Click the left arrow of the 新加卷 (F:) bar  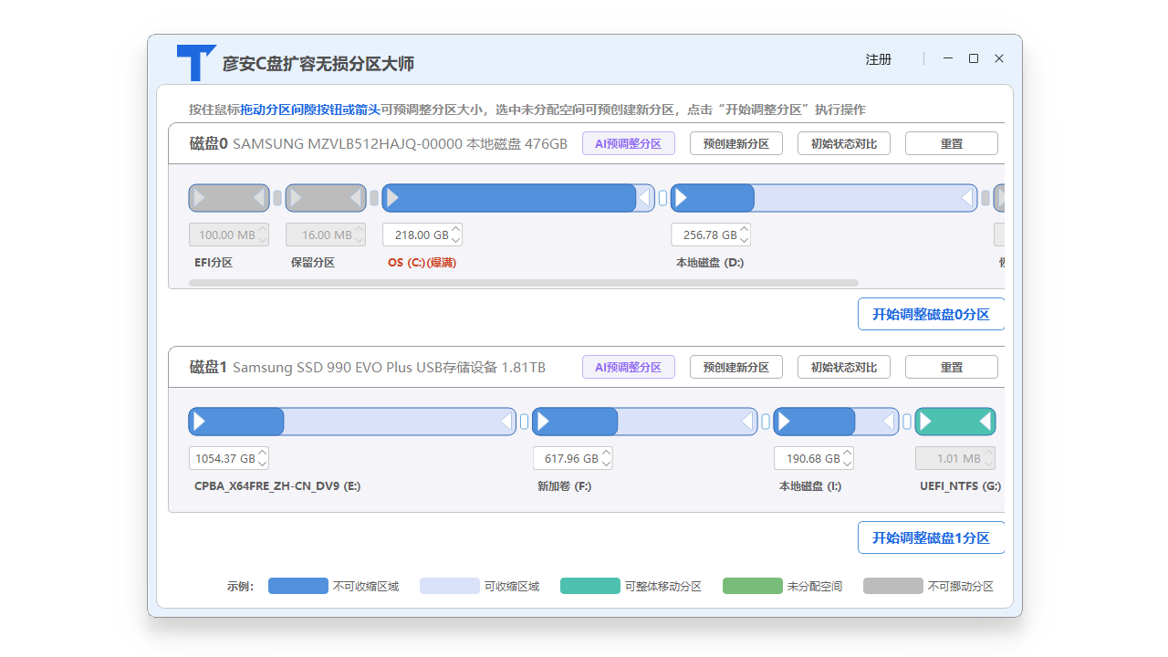click(x=543, y=421)
